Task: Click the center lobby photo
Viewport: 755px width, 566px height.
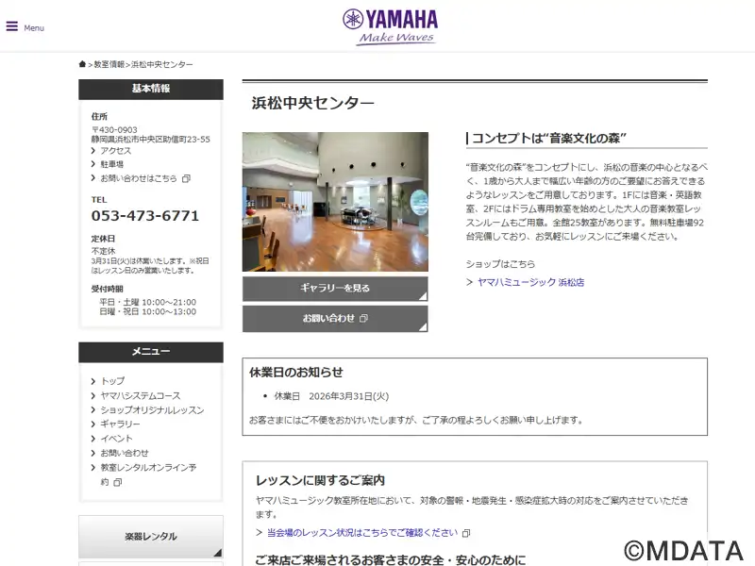Action: tap(335, 202)
